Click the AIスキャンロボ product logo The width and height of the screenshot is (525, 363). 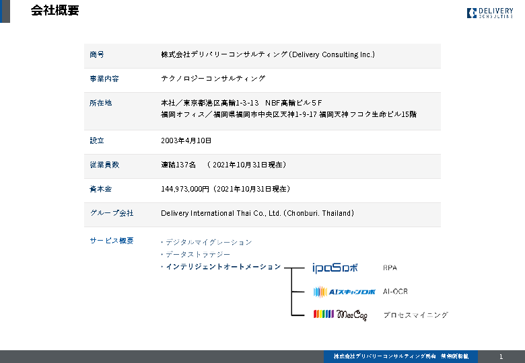344,292
